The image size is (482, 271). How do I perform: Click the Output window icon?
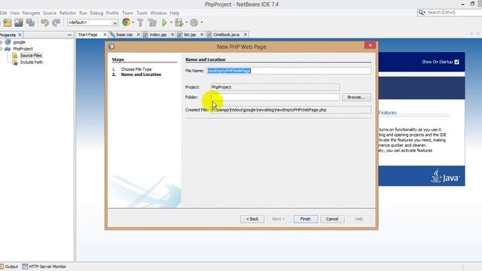2,266
